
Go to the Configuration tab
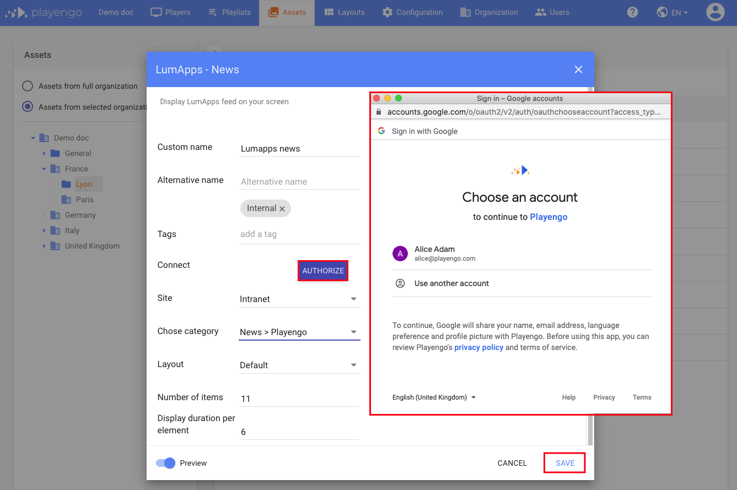click(412, 12)
